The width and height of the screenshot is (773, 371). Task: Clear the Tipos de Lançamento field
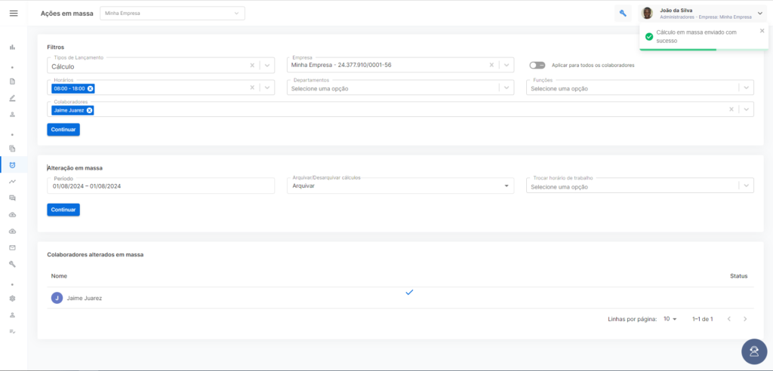pos(252,65)
